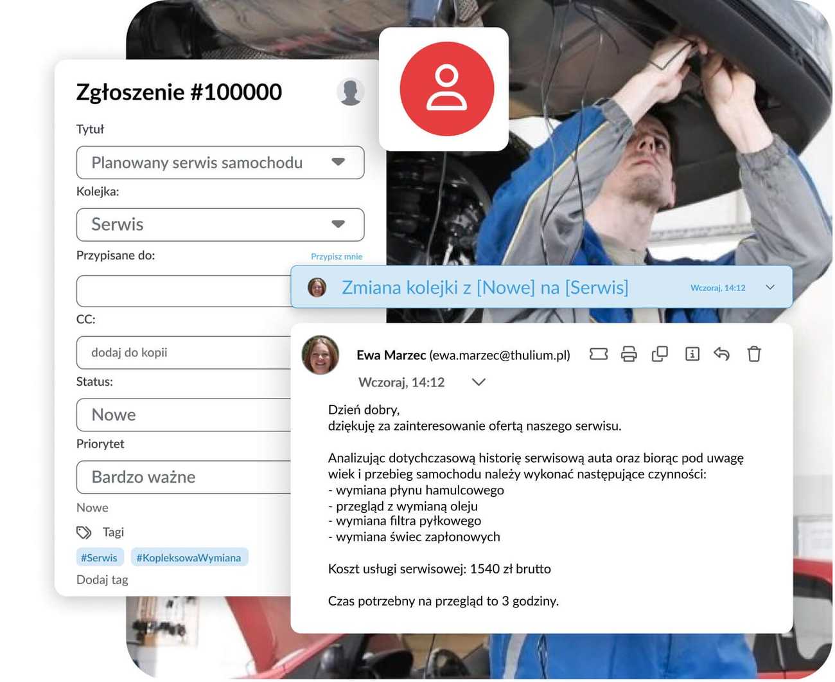
Task: Click the red user profile icon
Action: (446, 89)
